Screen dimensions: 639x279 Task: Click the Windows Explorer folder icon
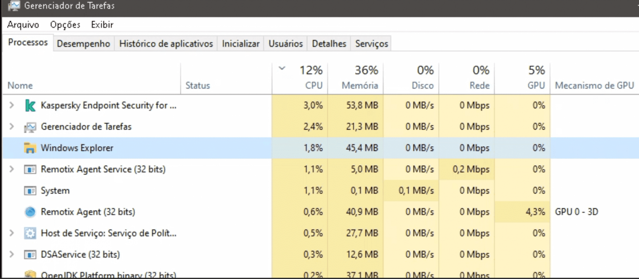pyautogui.click(x=30, y=148)
